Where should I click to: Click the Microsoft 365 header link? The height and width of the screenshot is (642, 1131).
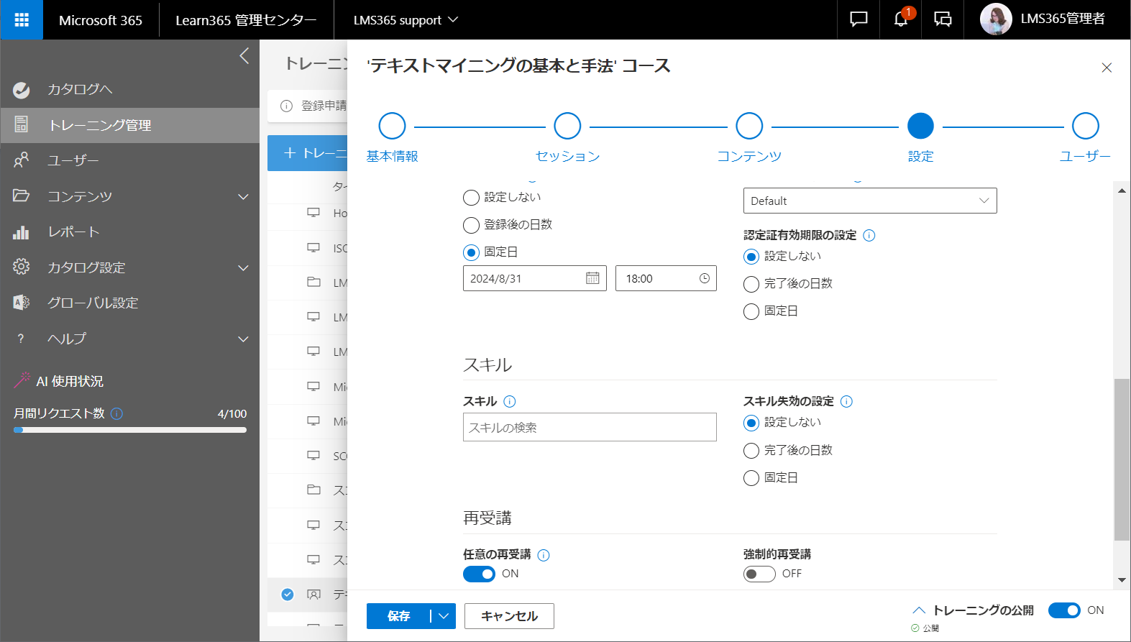pos(101,20)
